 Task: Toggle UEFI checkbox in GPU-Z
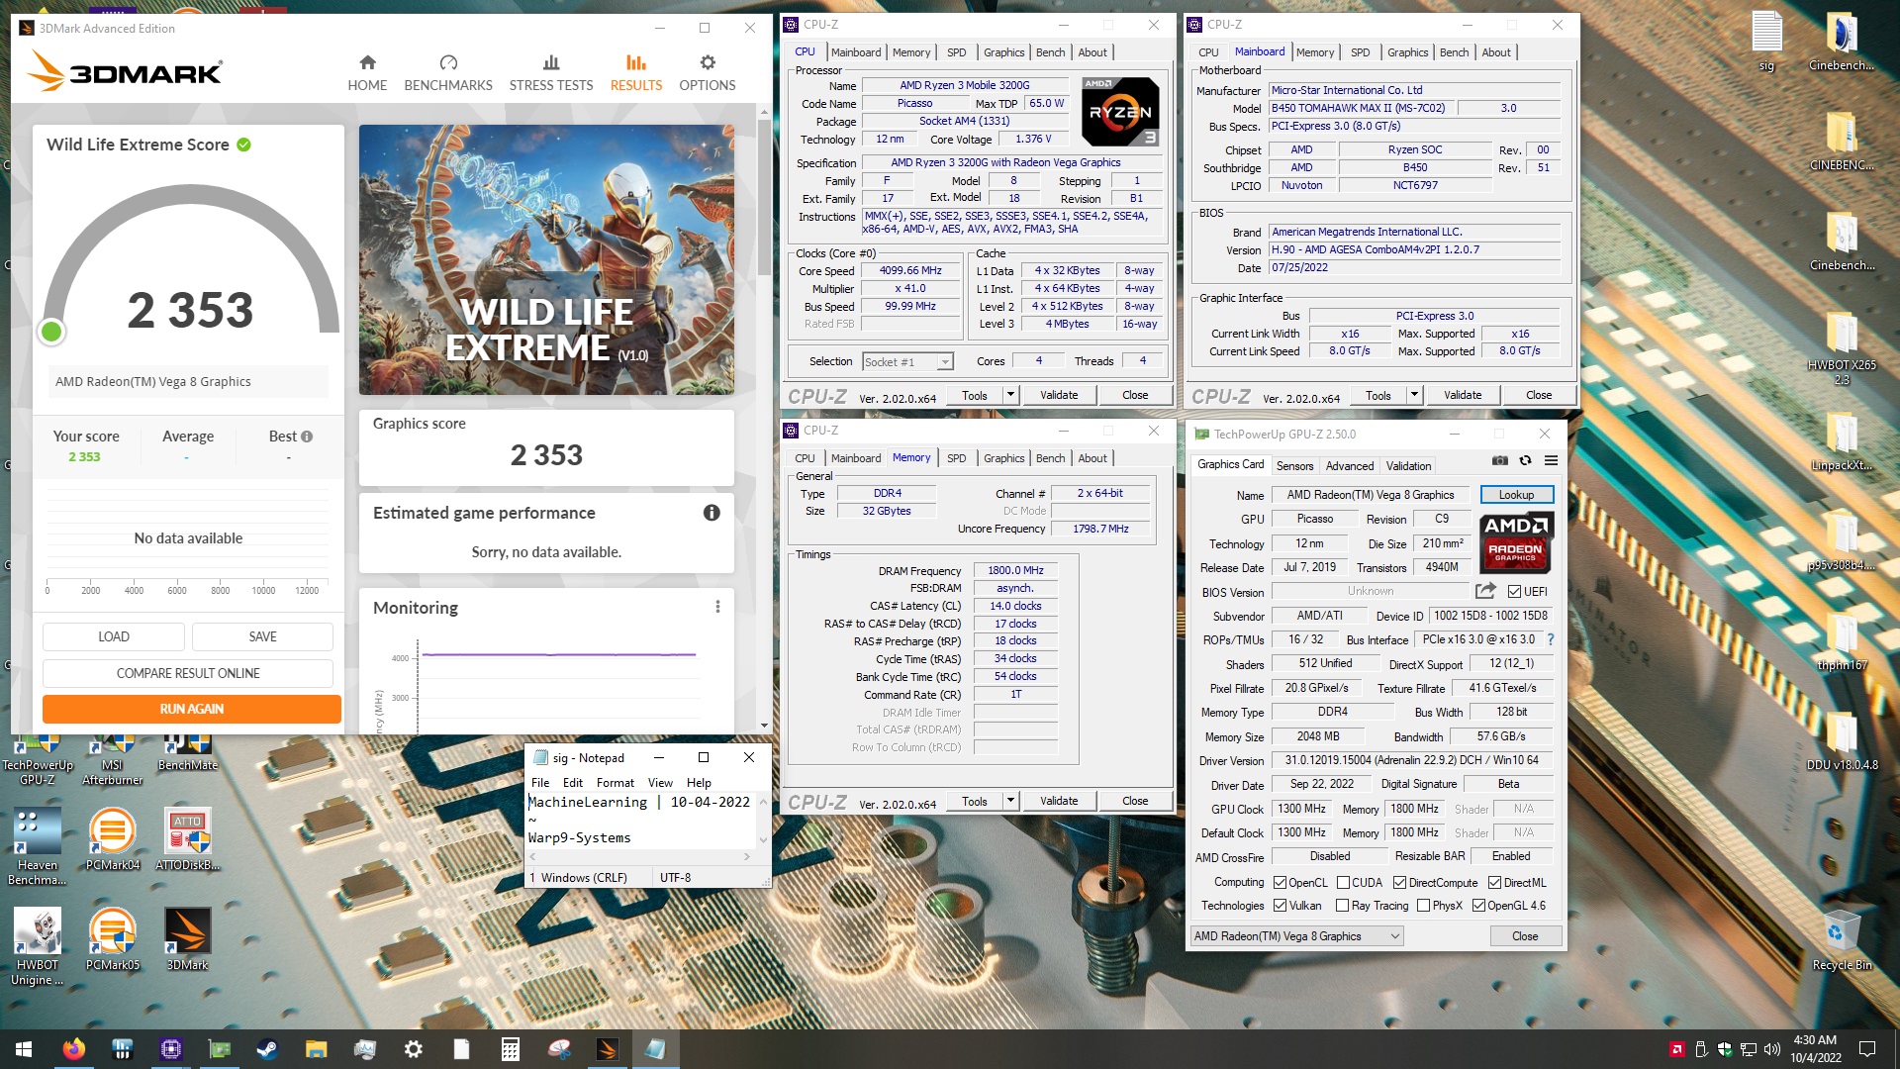pyautogui.click(x=1514, y=592)
